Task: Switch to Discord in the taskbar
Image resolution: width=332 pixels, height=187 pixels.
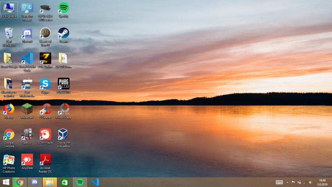Action: [x=35, y=182]
